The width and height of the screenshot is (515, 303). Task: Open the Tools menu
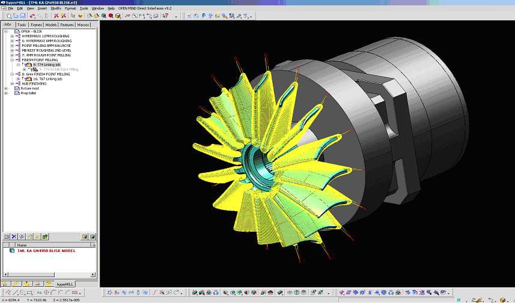(x=84, y=8)
